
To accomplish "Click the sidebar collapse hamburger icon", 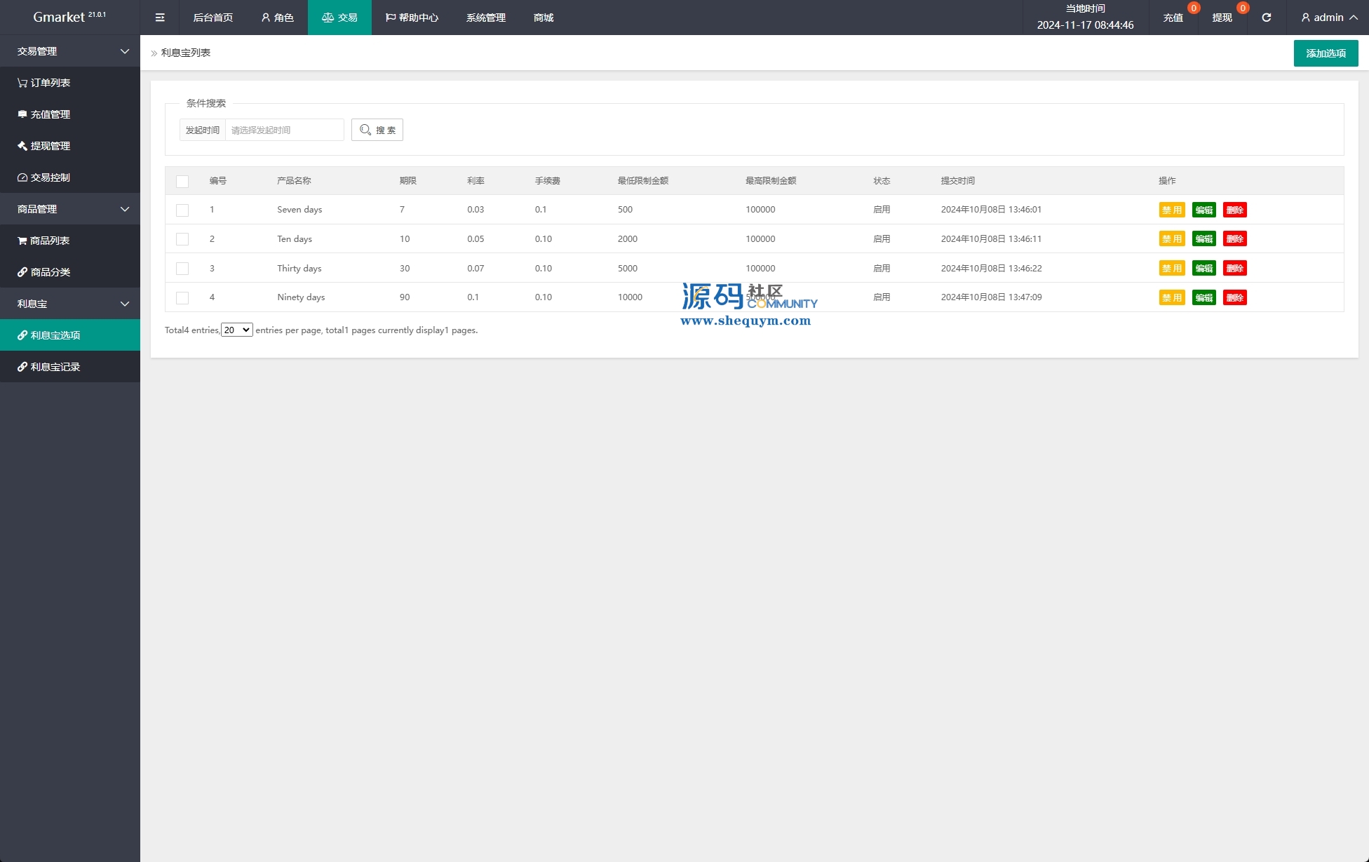I will [160, 18].
